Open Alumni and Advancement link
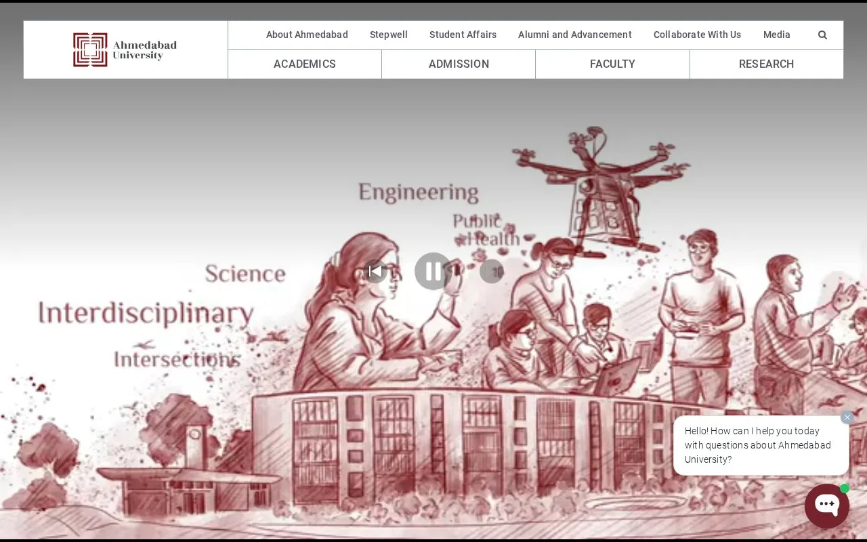The height and width of the screenshot is (542, 867). pos(575,35)
